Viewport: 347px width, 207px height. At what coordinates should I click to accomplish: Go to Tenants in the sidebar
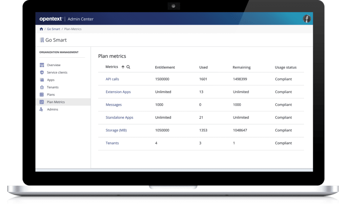pos(53,87)
